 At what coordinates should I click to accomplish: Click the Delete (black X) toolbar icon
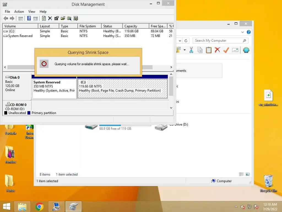pos(50,18)
